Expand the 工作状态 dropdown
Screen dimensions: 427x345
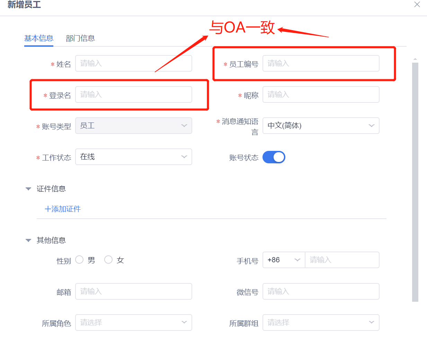click(133, 157)
